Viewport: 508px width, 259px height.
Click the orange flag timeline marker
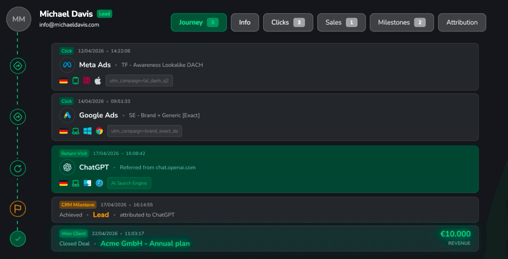coord(18,208)
